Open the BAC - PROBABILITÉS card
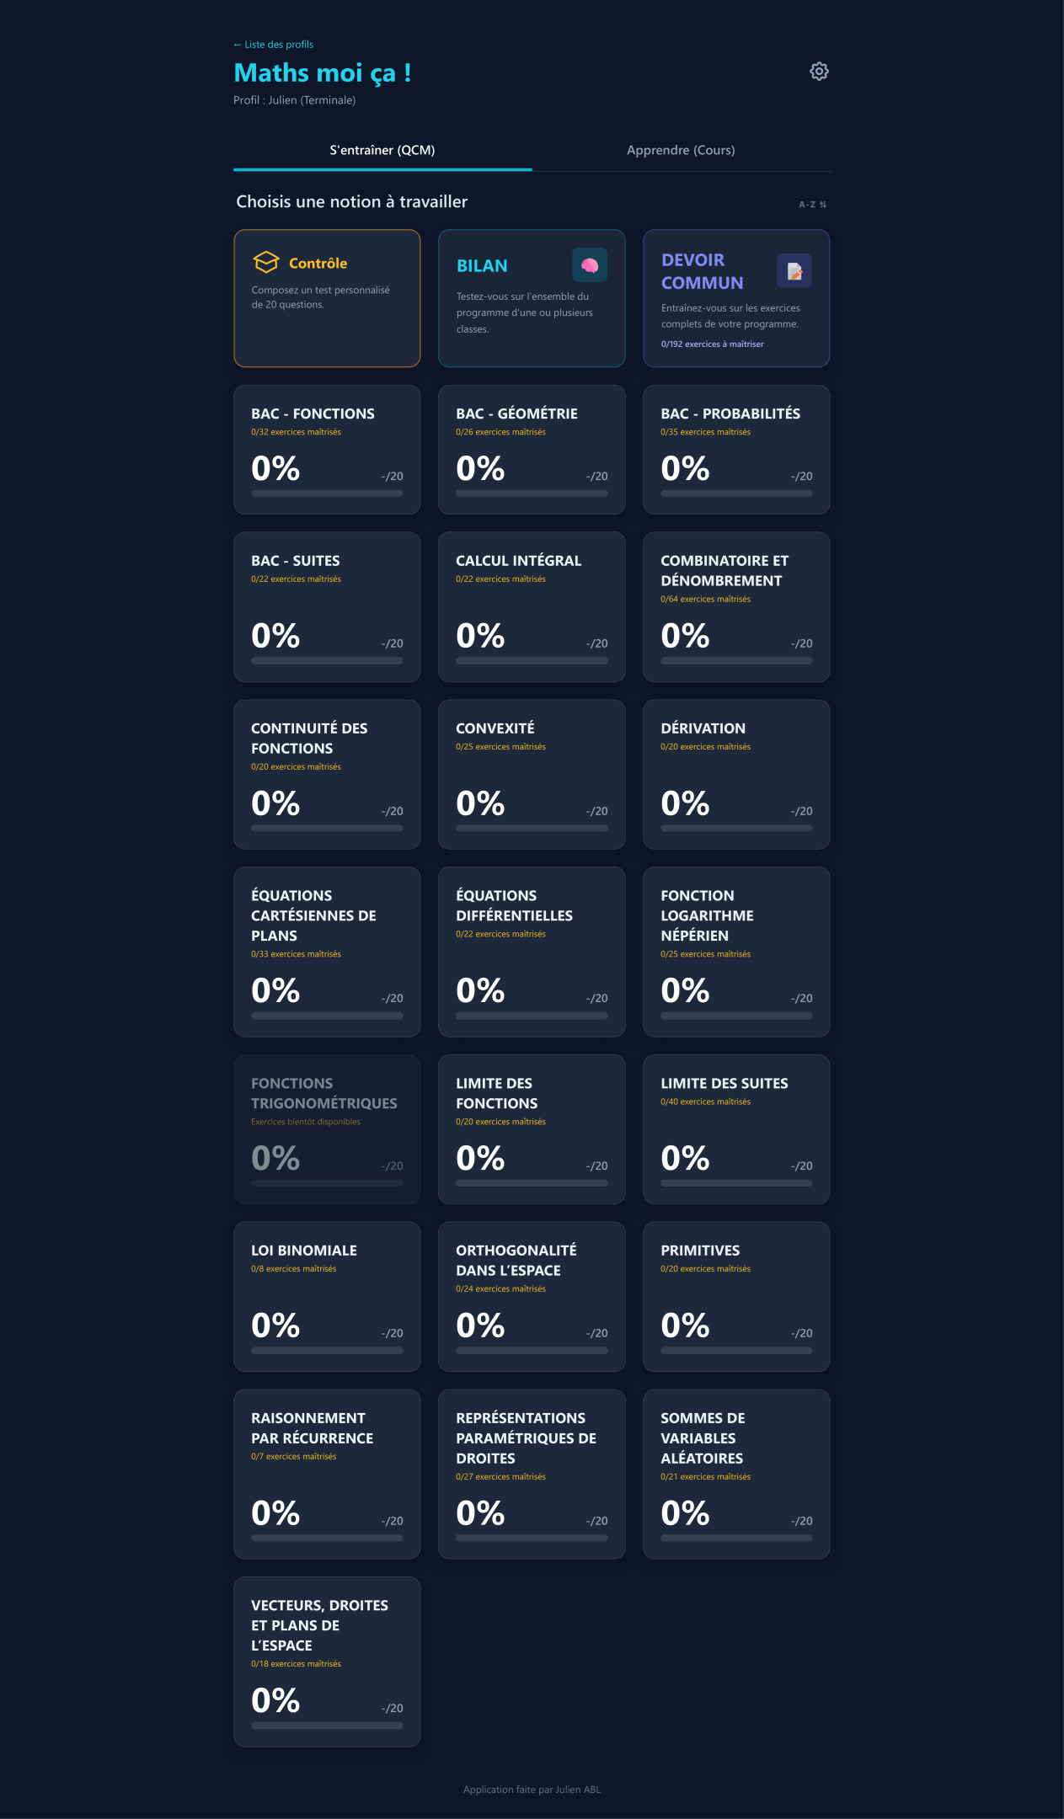This screenshot has height=1819, width=1064. click(x=736, y=450)
